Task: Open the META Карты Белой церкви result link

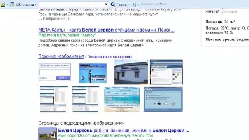Action: (x=106, y=30)
